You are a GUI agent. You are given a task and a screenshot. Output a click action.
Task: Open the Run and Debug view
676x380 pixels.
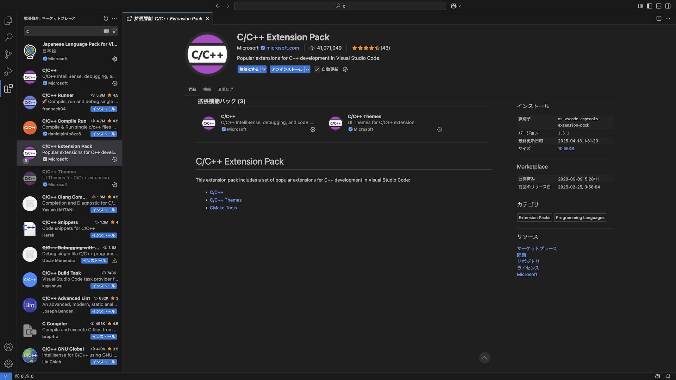[8, 71]
